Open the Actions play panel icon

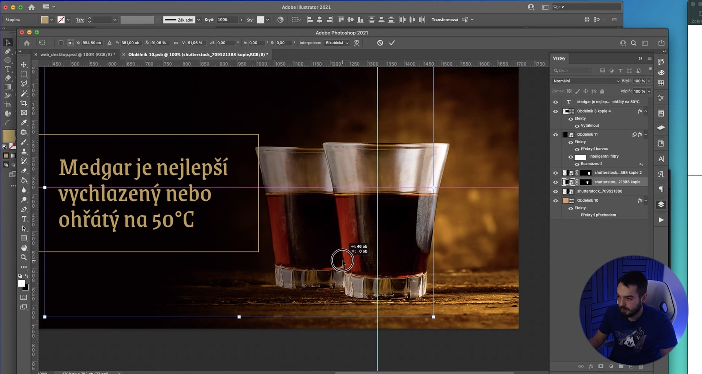661,220
